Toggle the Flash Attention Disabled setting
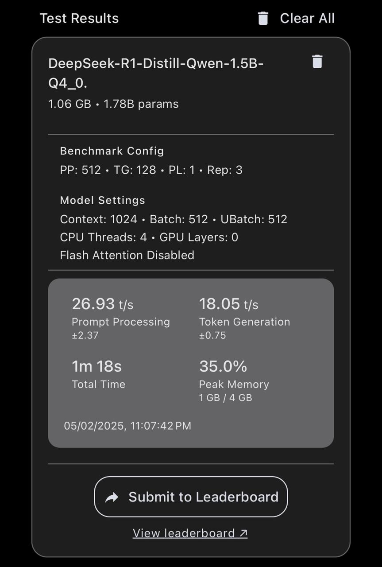The image size is (382, 567). [x=127, y=255]
